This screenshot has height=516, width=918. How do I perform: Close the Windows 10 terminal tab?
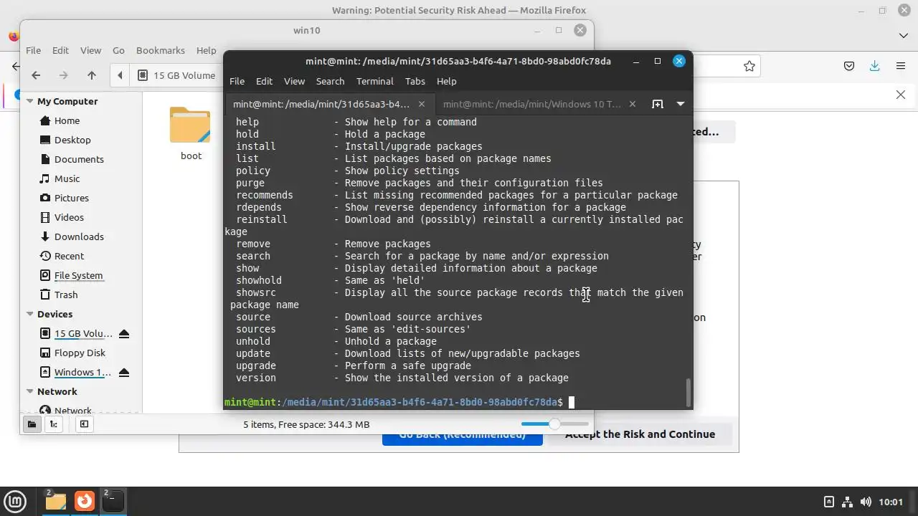click(632, 104)
